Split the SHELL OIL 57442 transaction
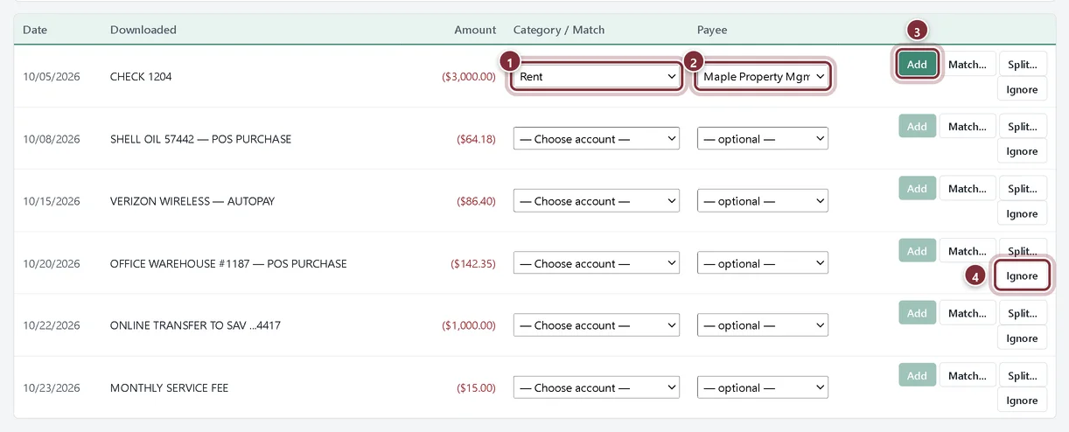 pos(1023,127)
